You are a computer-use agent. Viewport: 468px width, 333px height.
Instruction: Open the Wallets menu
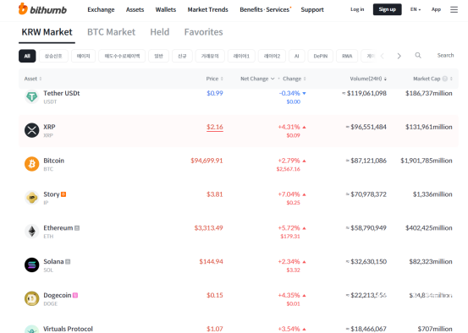click(166, 9)
